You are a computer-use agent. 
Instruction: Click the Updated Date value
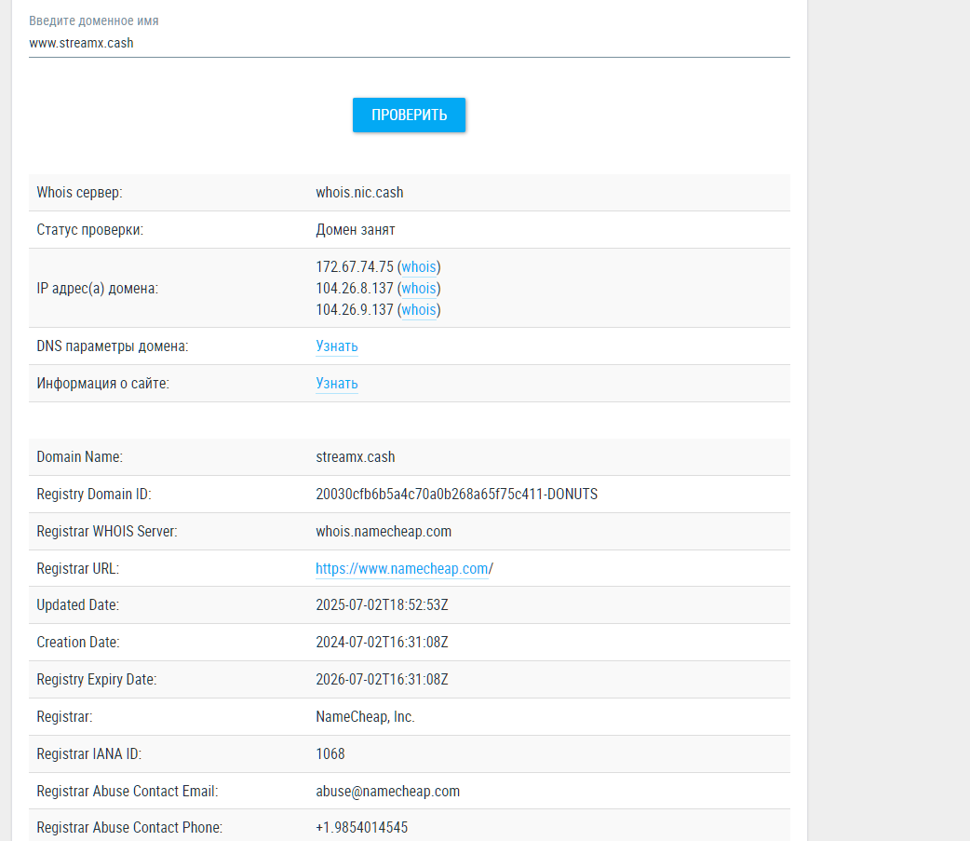click(x=382, y=605)
